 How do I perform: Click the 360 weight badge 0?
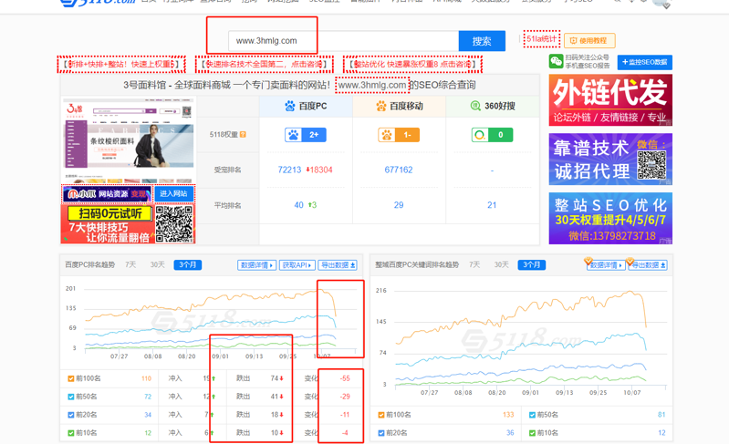(x=492, y=135)
